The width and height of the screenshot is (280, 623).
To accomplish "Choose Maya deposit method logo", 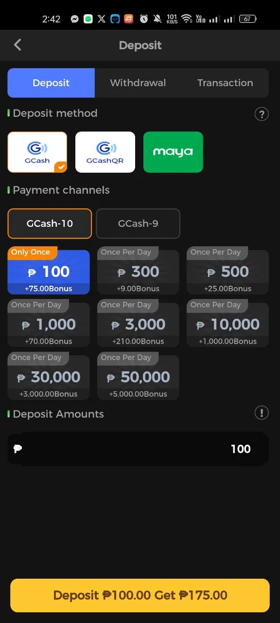I will pos(173,152).
